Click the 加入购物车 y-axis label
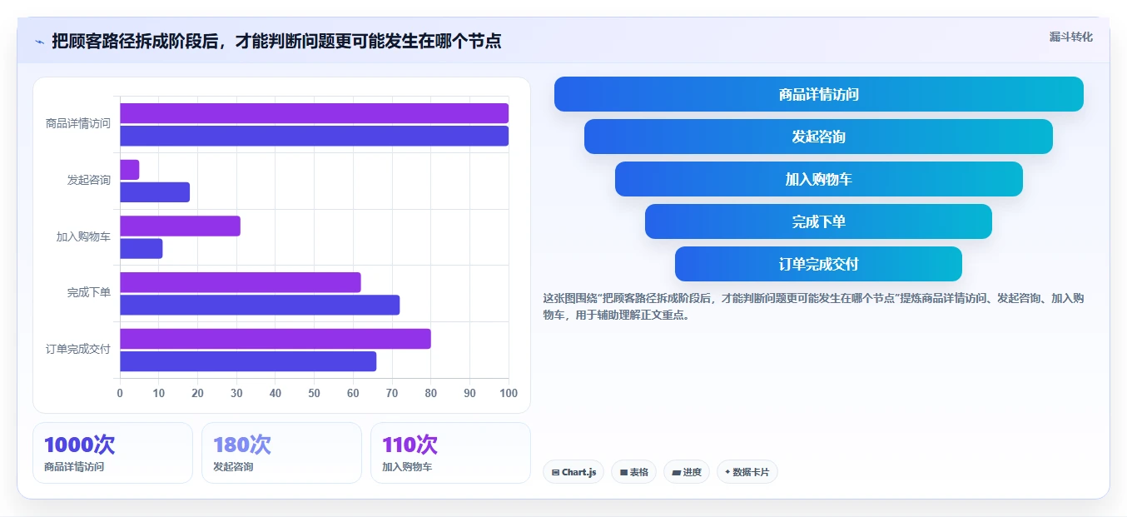Viewport: 1127px width, 517px height. point(83,236)
